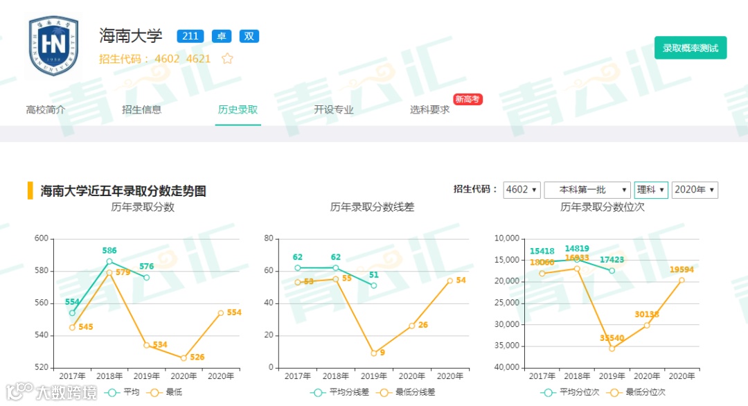Expand the 4602 admission code dropdown
Viewport: 748px width, 406px height.
[x=522, y=190]
